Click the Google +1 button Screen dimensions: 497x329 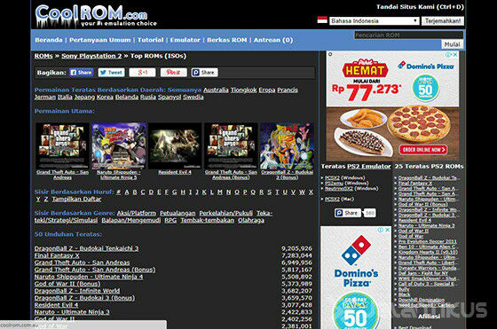(142, 73)
